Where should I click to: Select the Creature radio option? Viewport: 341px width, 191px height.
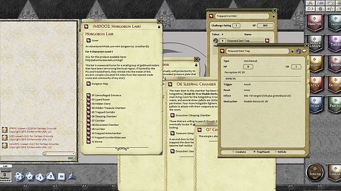pyautogui.click(x=239, y=152)
